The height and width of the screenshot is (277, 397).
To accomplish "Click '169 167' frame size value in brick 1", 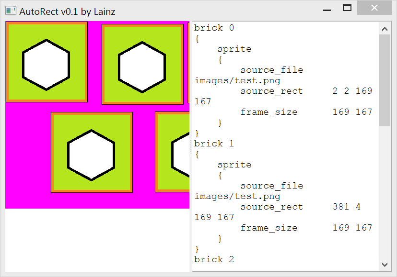I will (352, 227).
